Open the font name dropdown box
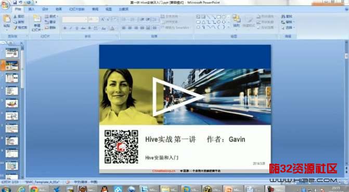The image size is (349, 192). [74, 20]
